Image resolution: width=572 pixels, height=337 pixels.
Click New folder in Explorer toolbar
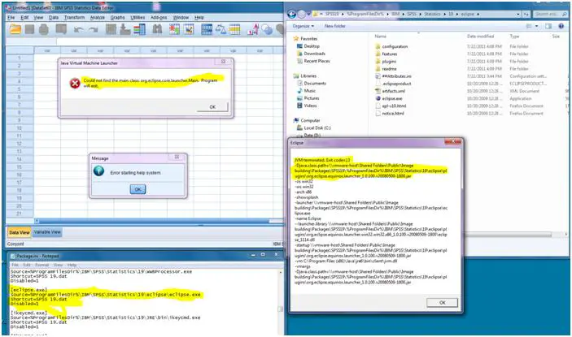(335, 26)
